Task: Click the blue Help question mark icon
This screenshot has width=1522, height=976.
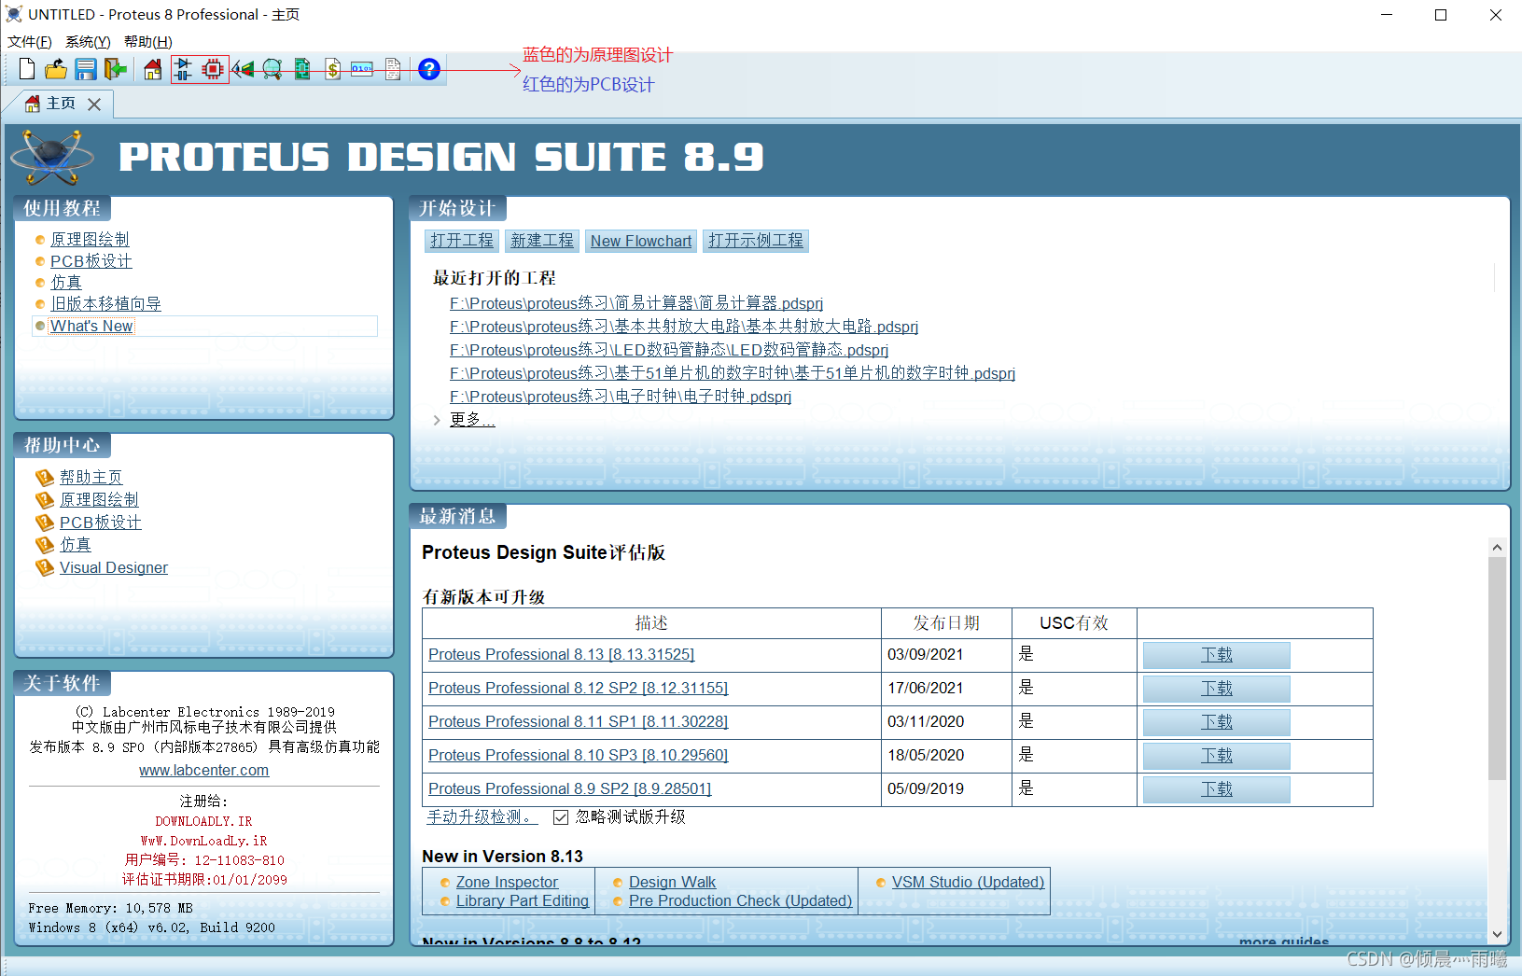Action: click(x=429, y=69)
